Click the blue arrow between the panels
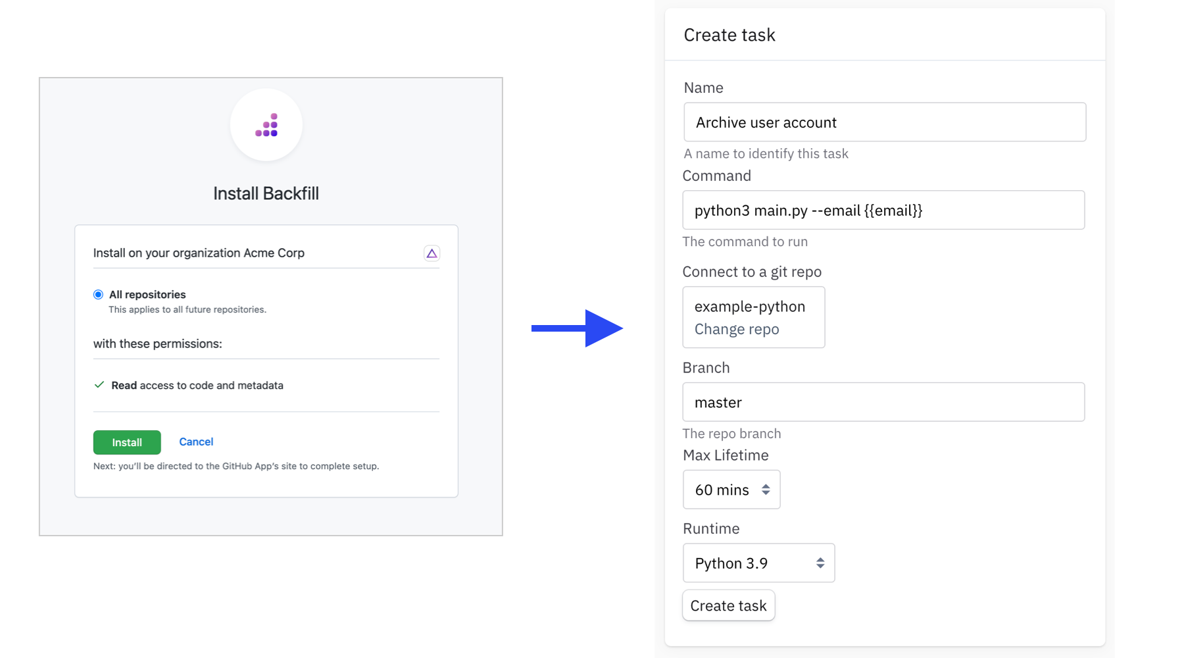Image resolution: width=1184 pixels, height=658 pixels. pos(577,328)
